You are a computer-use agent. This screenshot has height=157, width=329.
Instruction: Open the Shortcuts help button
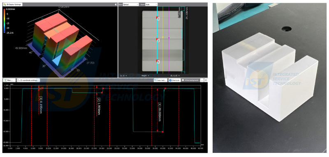pos(174,80)
